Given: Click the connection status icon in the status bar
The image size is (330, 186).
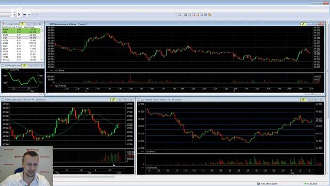Looking at the screenshot, I should coord(258,184).
